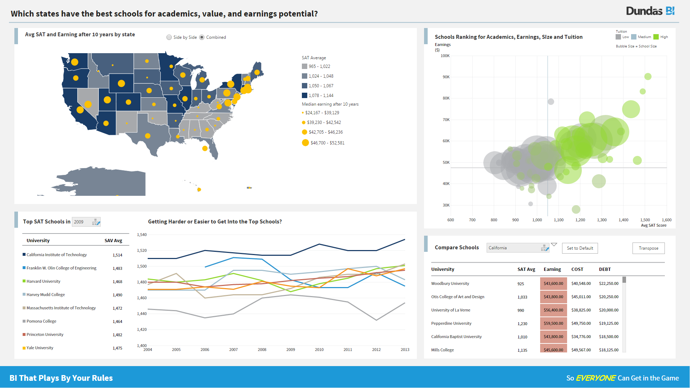Click the 'Bubble Size = School Size' note
This screenshot has width=690, height=388.
pyautogui.click(x=636, y=46)
